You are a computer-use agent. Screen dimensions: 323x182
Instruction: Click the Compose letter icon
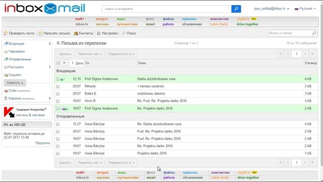[x=40, y=33]
